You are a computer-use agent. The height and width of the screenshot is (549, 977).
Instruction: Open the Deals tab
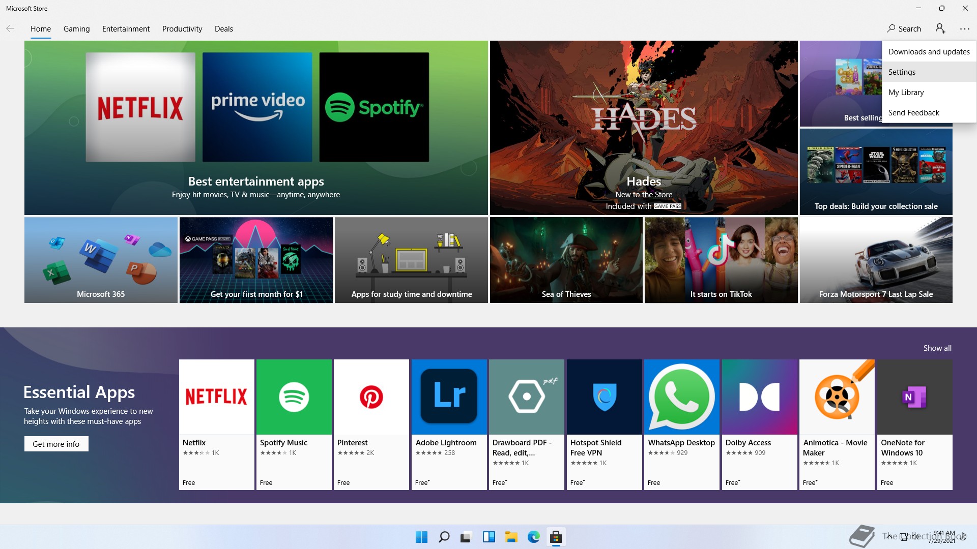click(x=224, y=29)
